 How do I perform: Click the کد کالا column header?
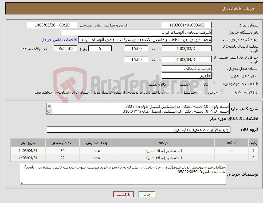pos(231,143)
